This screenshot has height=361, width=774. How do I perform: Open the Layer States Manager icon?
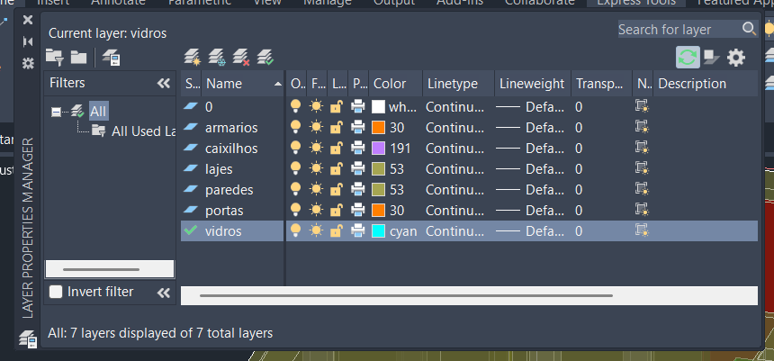pos(112,58)
